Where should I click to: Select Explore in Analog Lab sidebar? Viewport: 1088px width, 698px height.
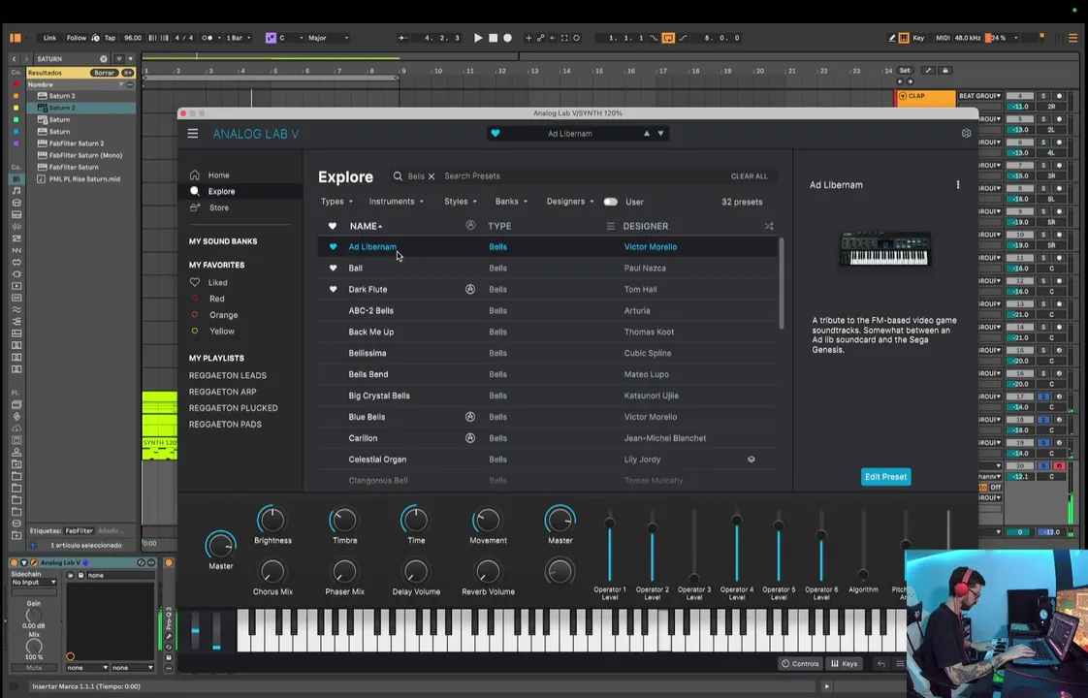tap(221, 192)
